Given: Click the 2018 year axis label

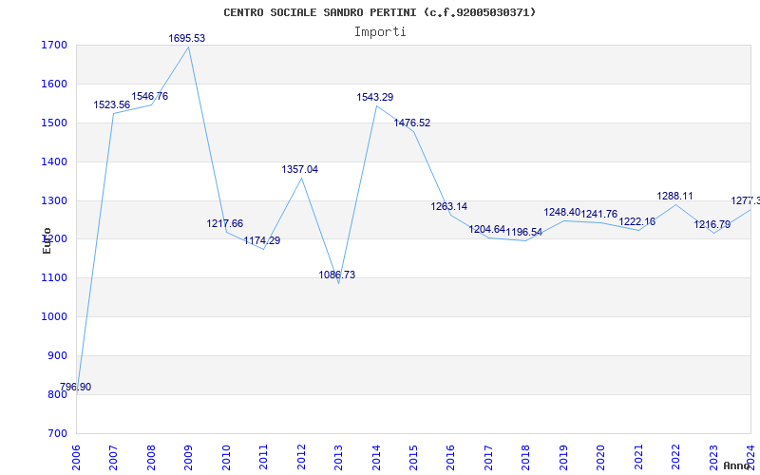Looking at the screenshot, I should point(526,458).
